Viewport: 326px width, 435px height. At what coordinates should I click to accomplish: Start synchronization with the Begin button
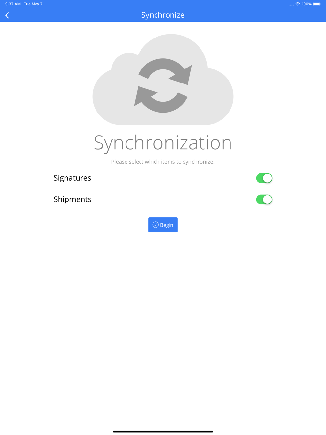tap(163, 225)
